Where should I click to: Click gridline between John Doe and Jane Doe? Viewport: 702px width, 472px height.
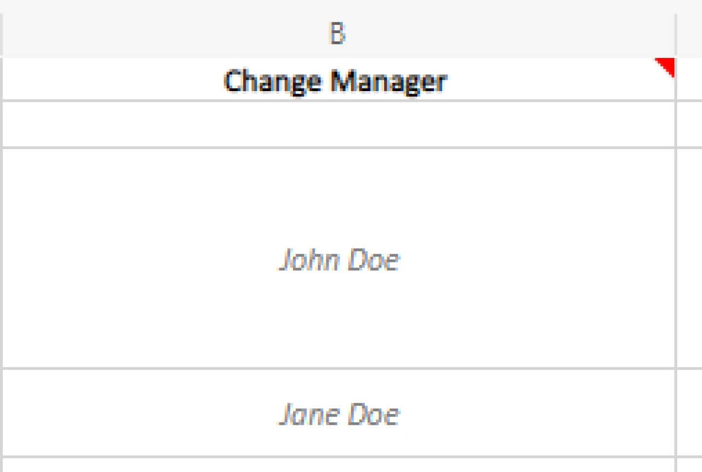pyautogui.click(x=338, y=369)
